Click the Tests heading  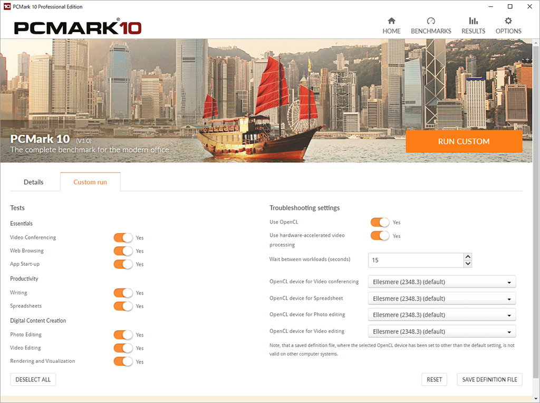[x=17, y=208]
